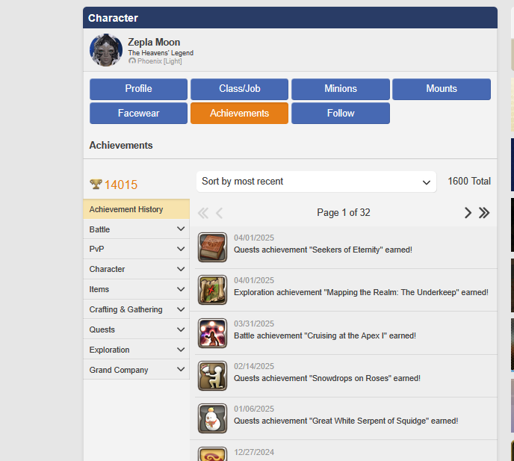The width and height of the screenshot is (514, 461).
Task: Open the Mounts tab
Action: [x=442, y=89]
